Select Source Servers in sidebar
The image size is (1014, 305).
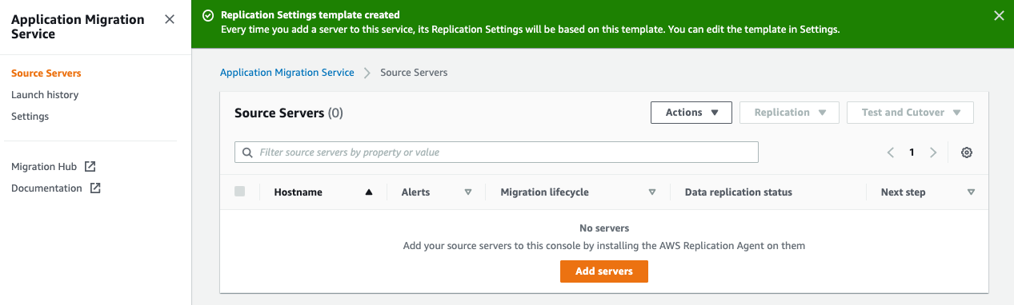pos(46,73)
